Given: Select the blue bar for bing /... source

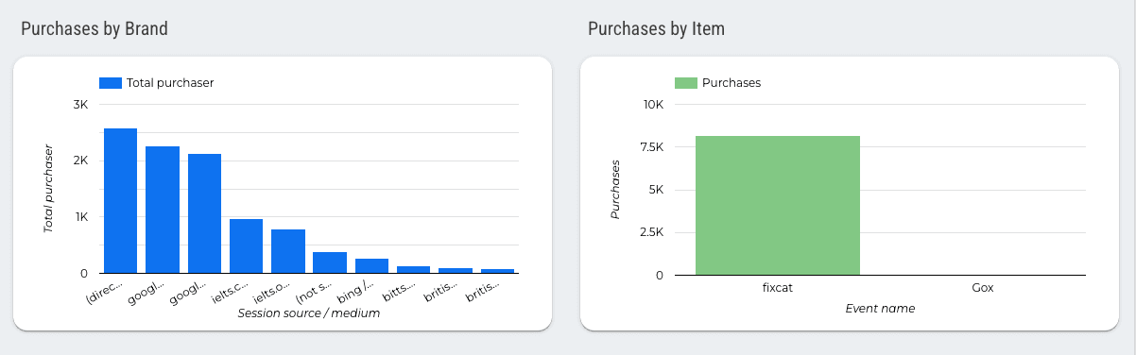Looking at the screenshot, I should tap(371, 266).
